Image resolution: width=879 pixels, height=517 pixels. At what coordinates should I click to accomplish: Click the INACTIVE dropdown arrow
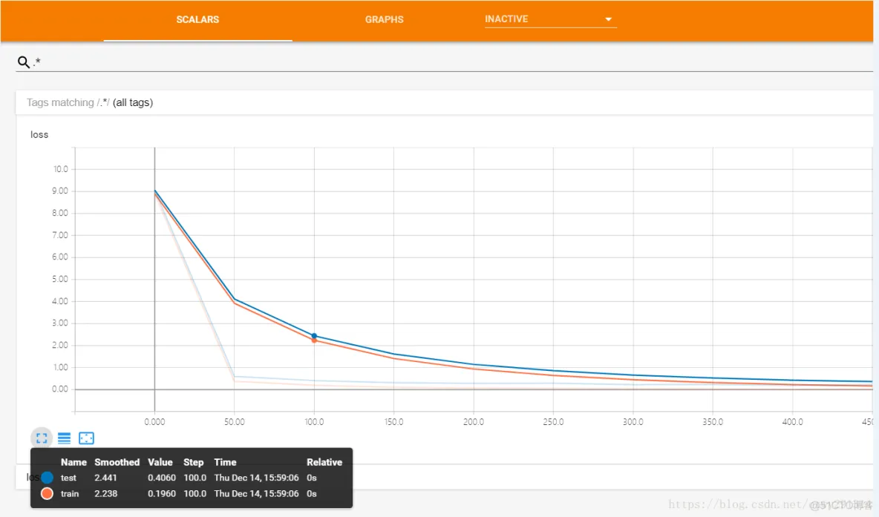(x=608, y=19)
